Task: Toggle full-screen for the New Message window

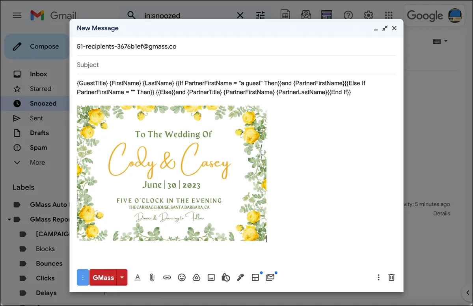Action: click(x=385, y=28)
